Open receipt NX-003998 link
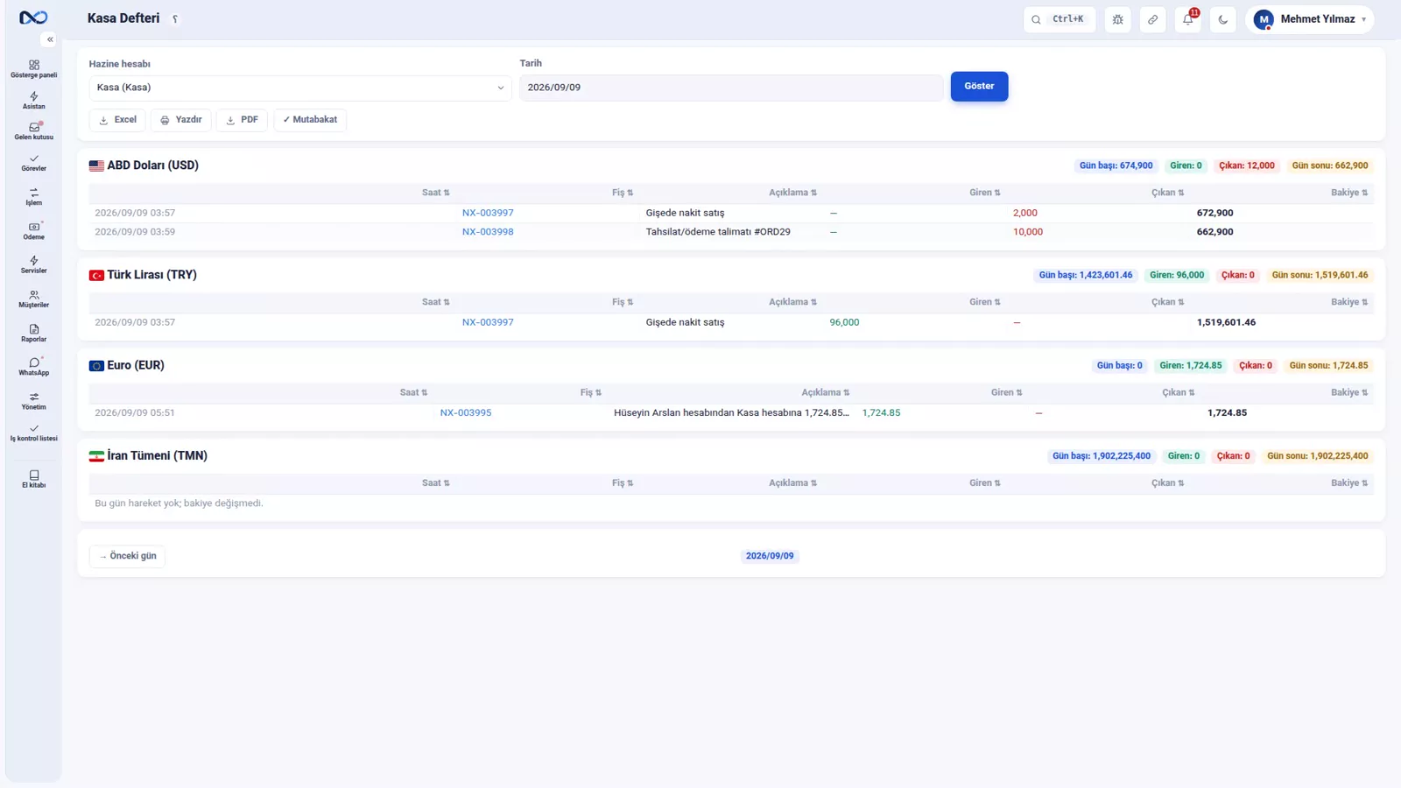Viewport: 1401px width, 788px height. [x=488, y=232]
